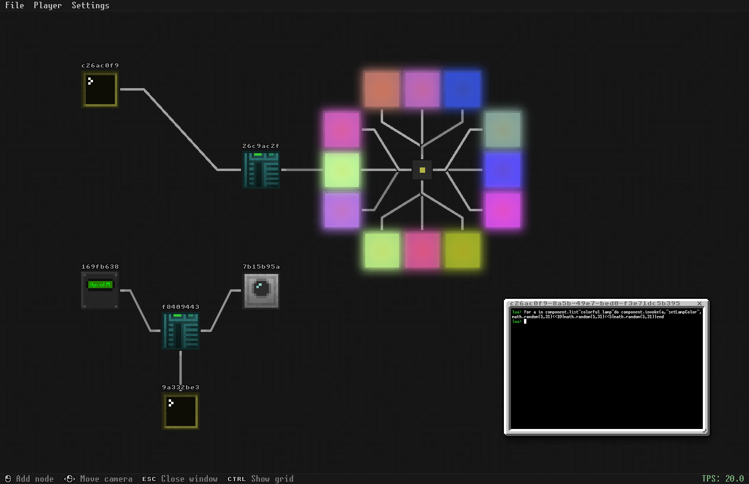Click the TPS indicator in status bar
The image size is (749, 484).
click(722, 479)
